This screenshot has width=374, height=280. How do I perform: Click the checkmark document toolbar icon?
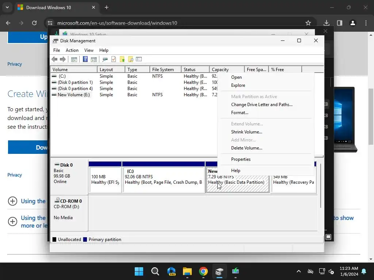pos(114,59)
